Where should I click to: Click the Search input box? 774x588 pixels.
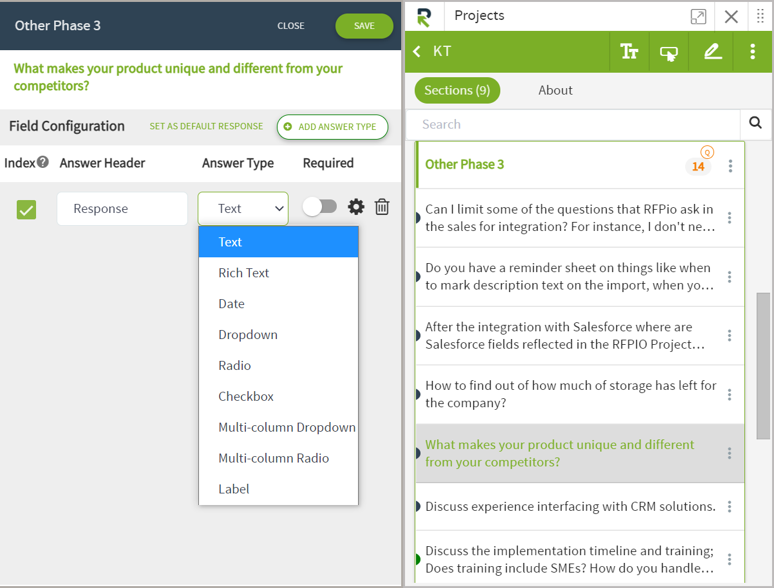point(573,124)
